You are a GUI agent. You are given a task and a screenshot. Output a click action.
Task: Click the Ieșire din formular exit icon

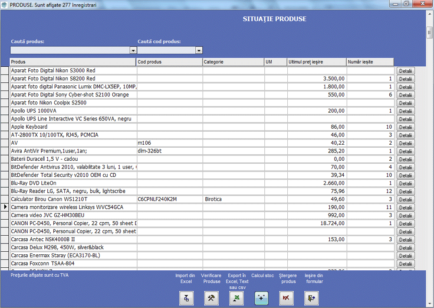tap(311, 298)
